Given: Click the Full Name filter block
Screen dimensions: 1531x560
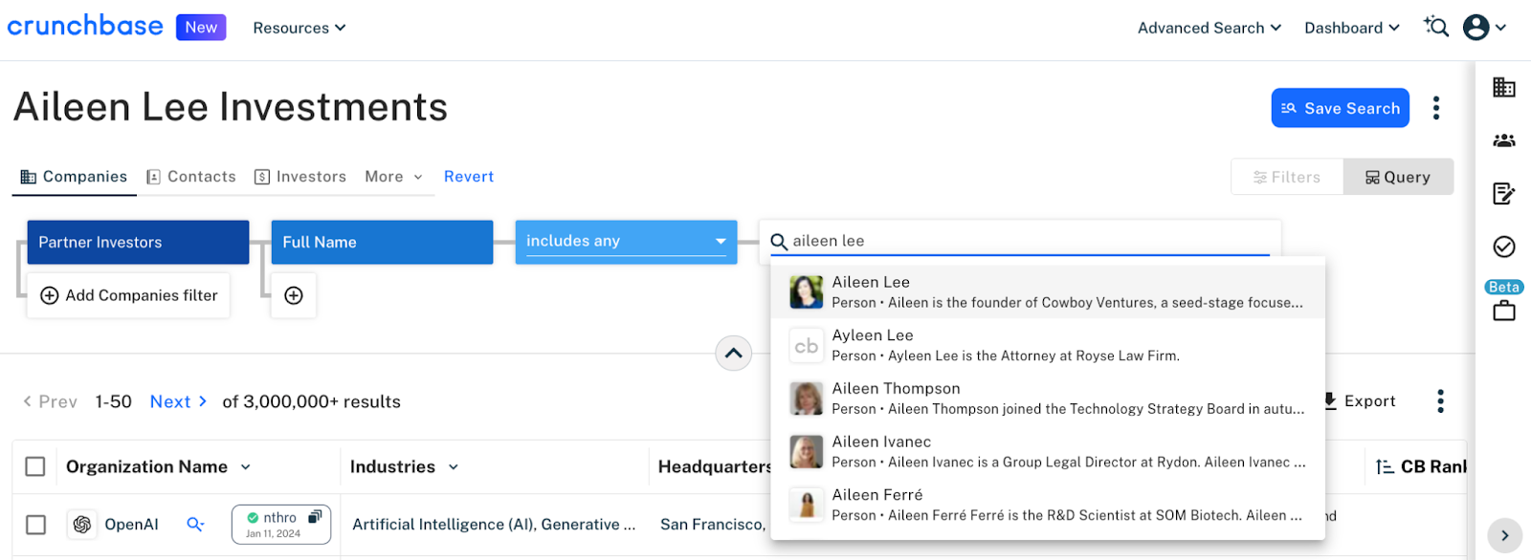Looking at the screenshot, I should tap(382, 242).
